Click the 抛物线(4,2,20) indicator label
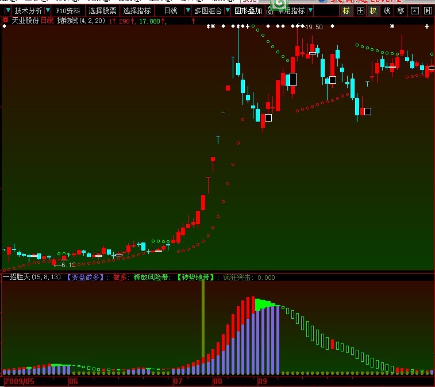Viewport: 435px width, 387px height. point(81,21)
